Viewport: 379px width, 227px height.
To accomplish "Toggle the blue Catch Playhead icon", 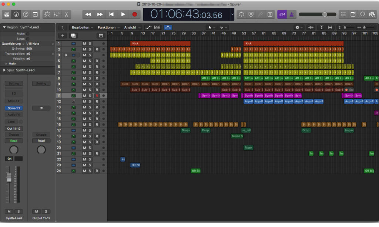I will coord(168,27).
